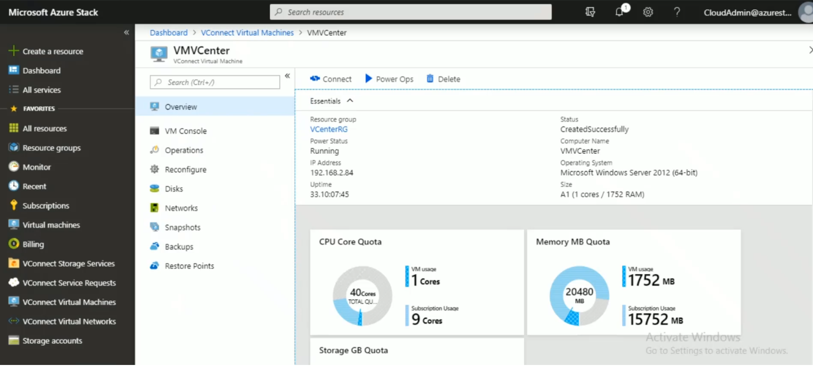Open the Dashboard icon in sidebar
Viewport: 813px width, 366px height.
14,70
